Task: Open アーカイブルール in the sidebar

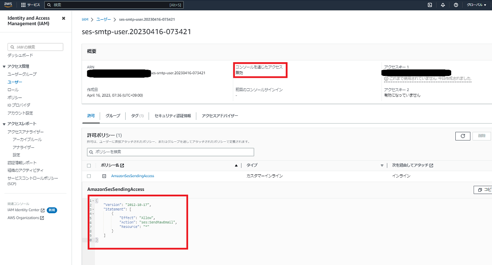Action: click(x=27, y=140)
